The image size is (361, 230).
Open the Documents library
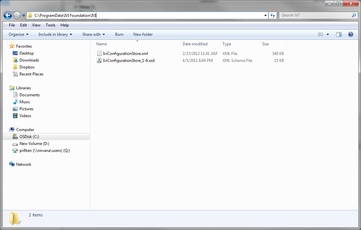[x=29, y=95]
